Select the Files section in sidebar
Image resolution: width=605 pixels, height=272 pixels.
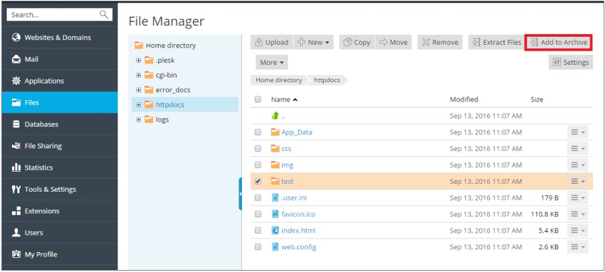point(59,102)
